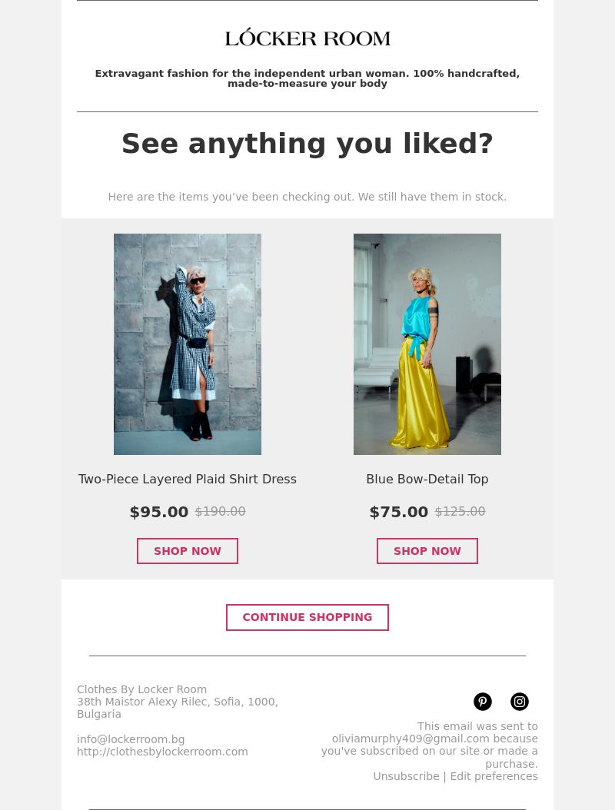
Task: Click the oliviamurphy409@gmail.com address
Action: [411, 739]
